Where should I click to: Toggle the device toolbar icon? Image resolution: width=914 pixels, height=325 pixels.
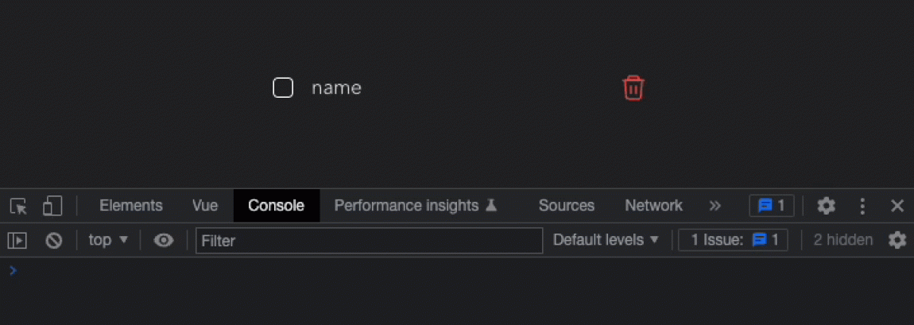point(52,206)
